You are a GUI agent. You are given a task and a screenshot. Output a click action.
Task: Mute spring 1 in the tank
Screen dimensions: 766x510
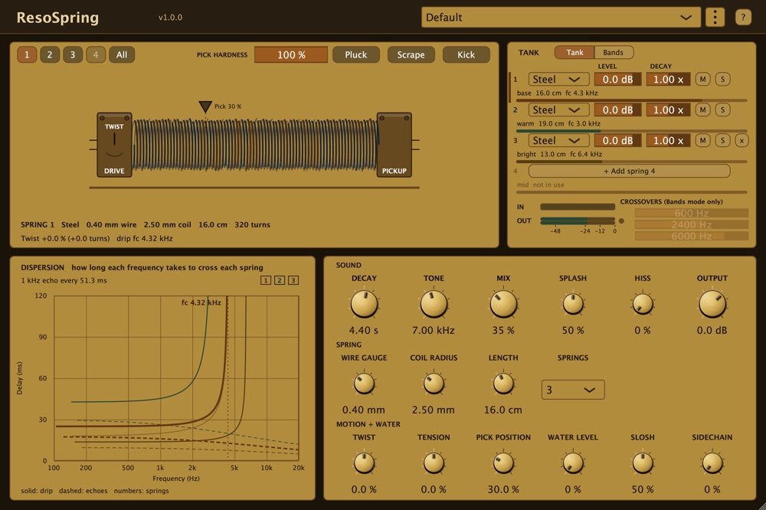coord(702,79)
